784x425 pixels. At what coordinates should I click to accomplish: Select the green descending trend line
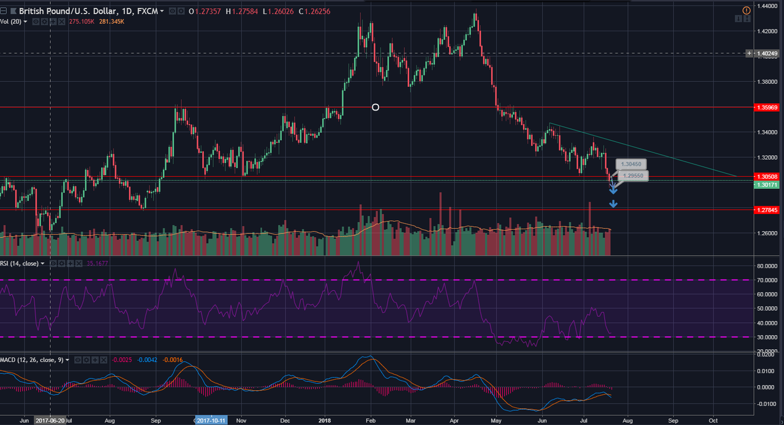point(643,150)
